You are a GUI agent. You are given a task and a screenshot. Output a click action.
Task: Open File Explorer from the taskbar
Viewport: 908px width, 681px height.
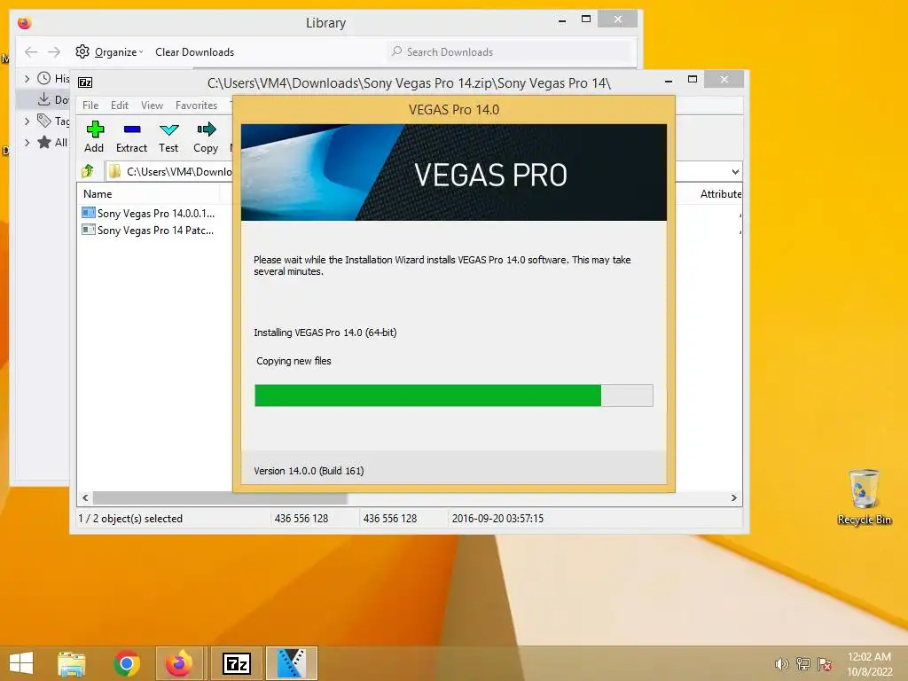coord(72,663)
